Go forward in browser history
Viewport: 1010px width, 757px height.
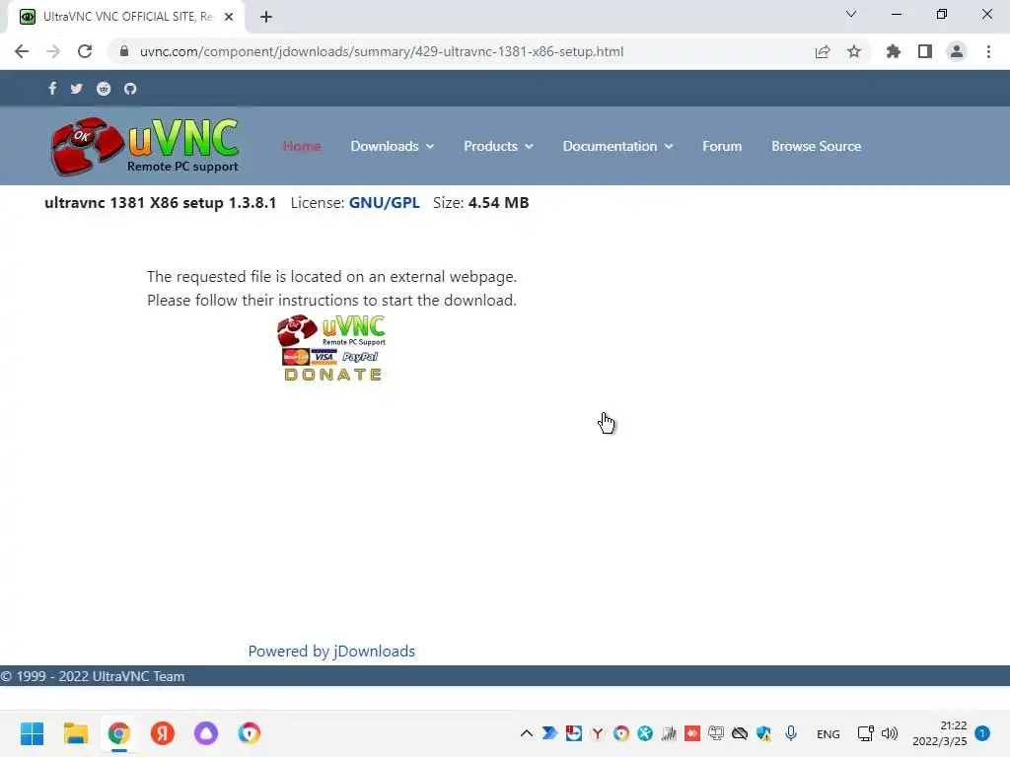[53, 51]
